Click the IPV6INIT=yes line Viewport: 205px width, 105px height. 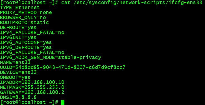18,37
